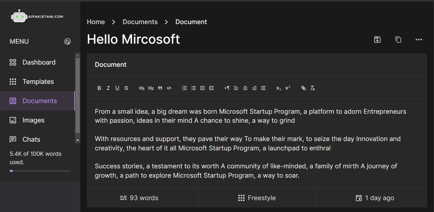Toggle underline formatting

[117, 88]
